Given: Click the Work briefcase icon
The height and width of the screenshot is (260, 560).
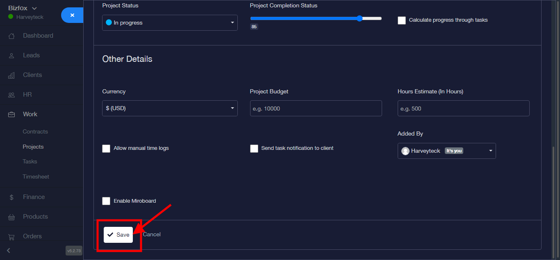Looking at the screenshot, I should pyautogui.click(x=11, y=115).
